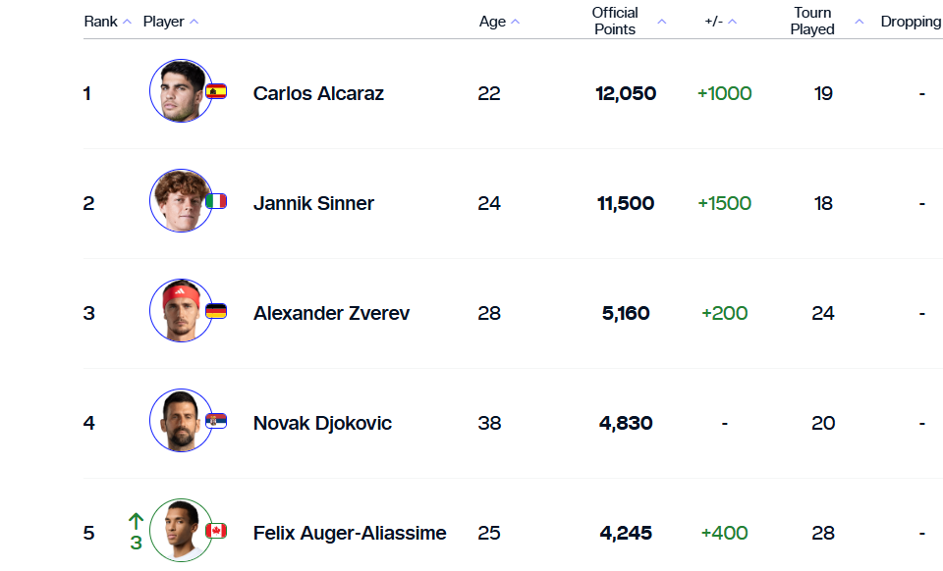This screenshot has height=571, width=943.
Task: Sort by Official Points column arrow
Action: [661, 22]
